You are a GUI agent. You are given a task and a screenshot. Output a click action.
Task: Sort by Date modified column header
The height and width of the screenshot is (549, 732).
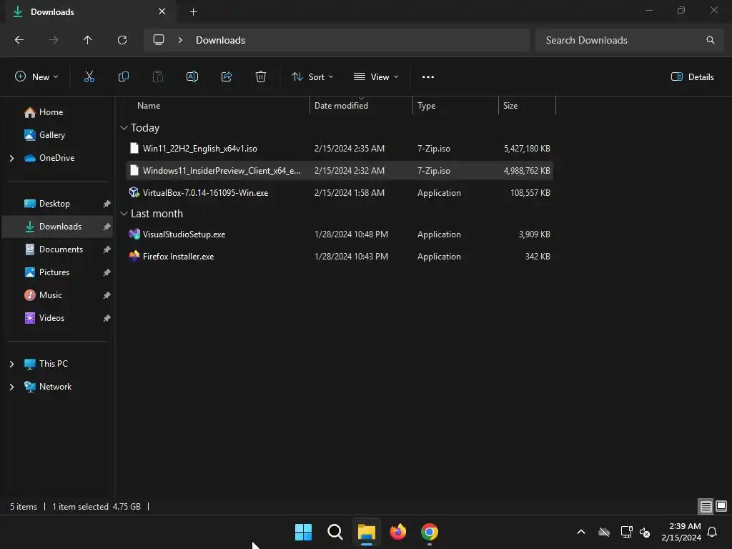click(361, 106)
